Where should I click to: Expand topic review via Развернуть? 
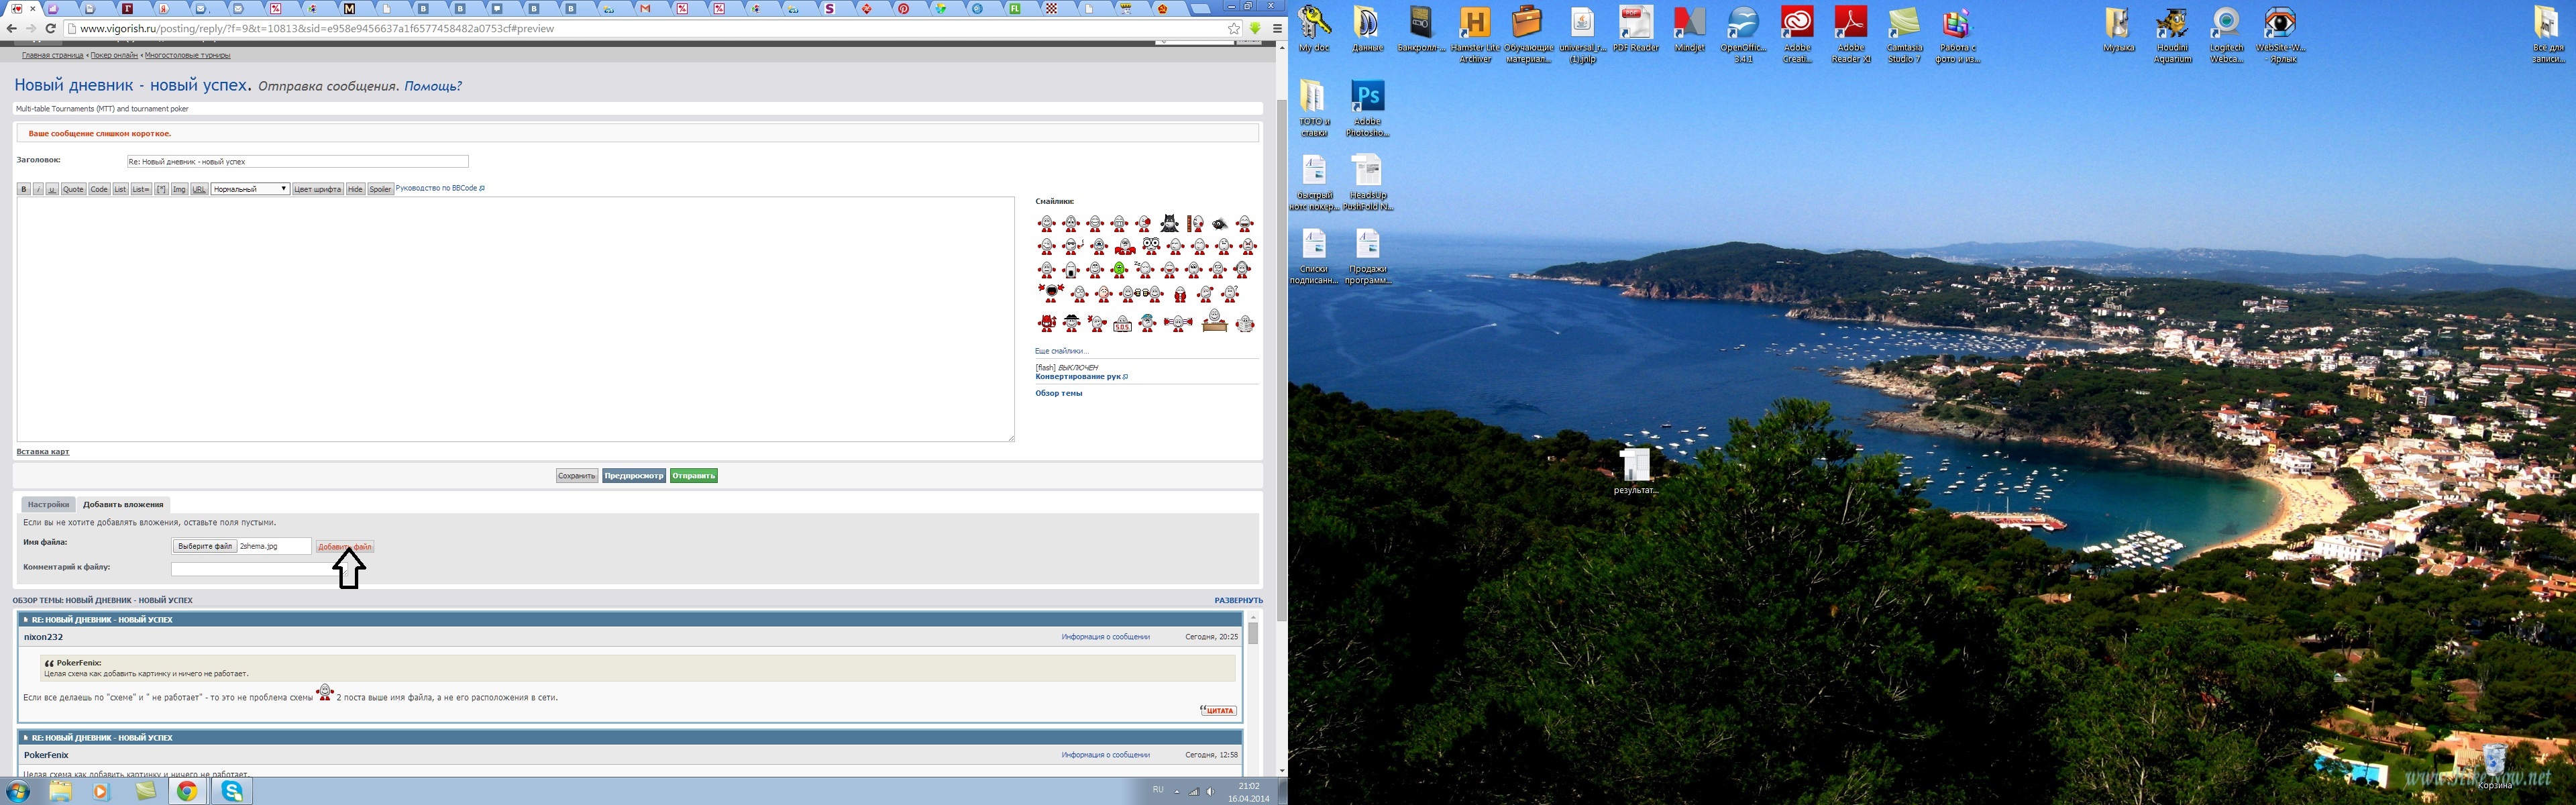point(1238,600)
